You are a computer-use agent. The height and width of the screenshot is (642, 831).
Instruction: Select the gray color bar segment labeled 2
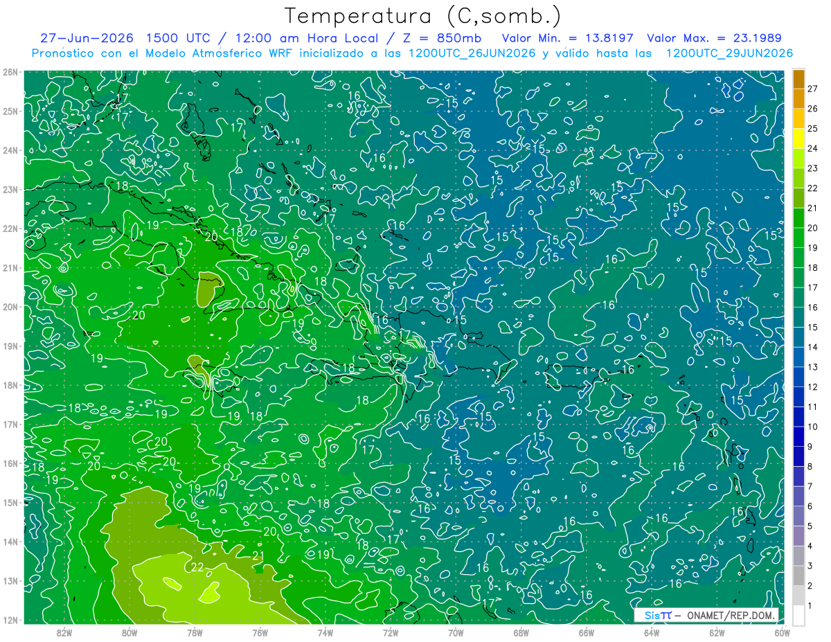798,576
